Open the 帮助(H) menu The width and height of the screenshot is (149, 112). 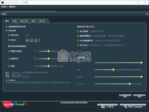click(12, 7)
